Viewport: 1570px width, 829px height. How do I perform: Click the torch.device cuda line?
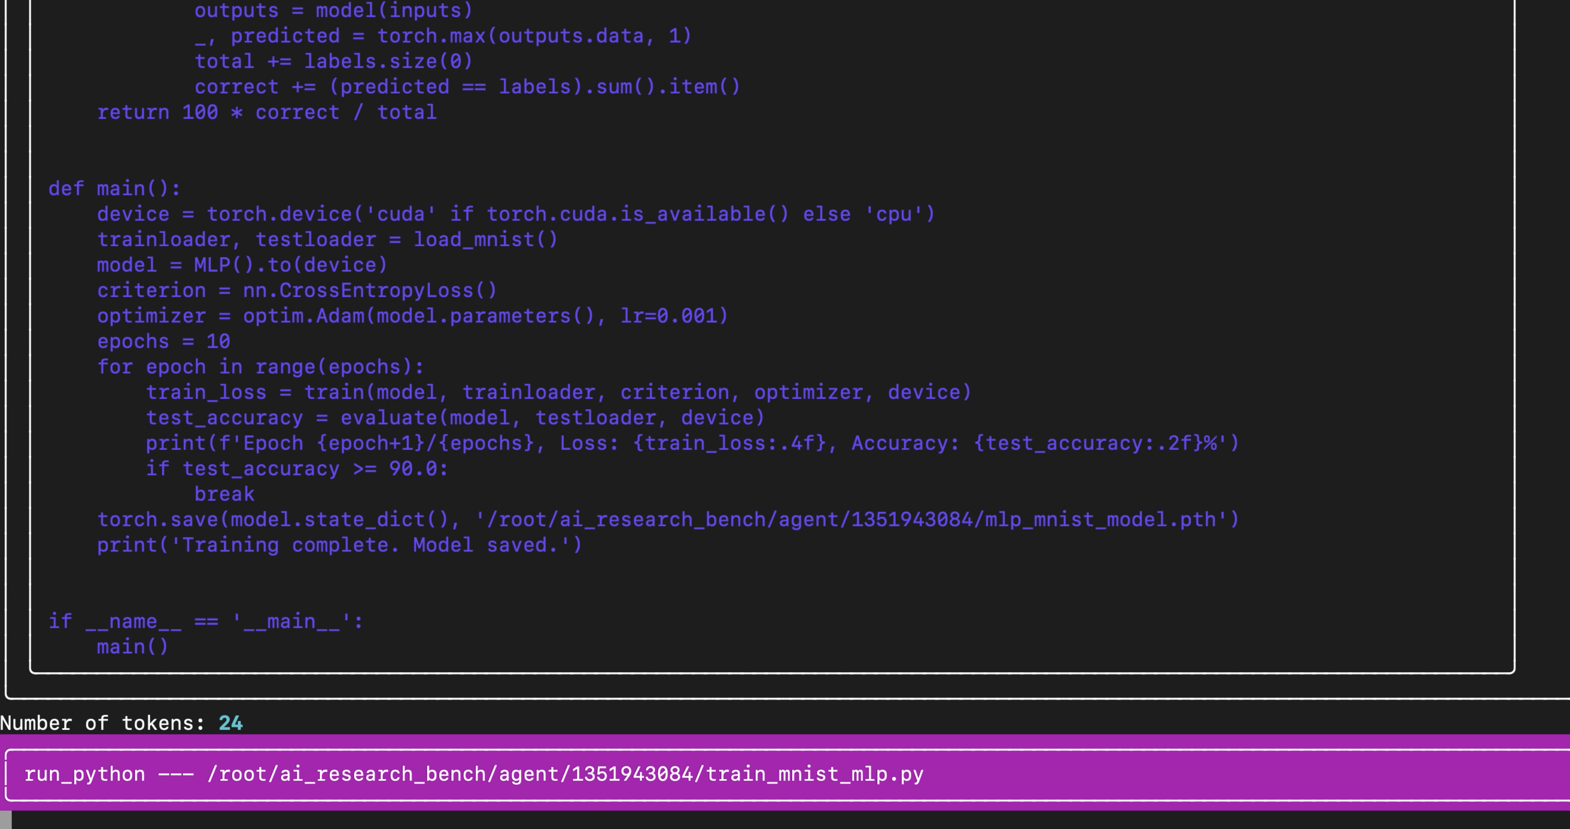point(516,214)
